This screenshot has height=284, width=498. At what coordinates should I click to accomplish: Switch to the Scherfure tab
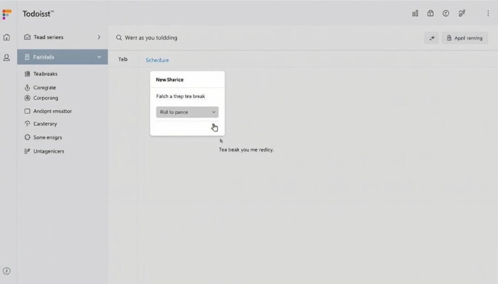[157, 60]
